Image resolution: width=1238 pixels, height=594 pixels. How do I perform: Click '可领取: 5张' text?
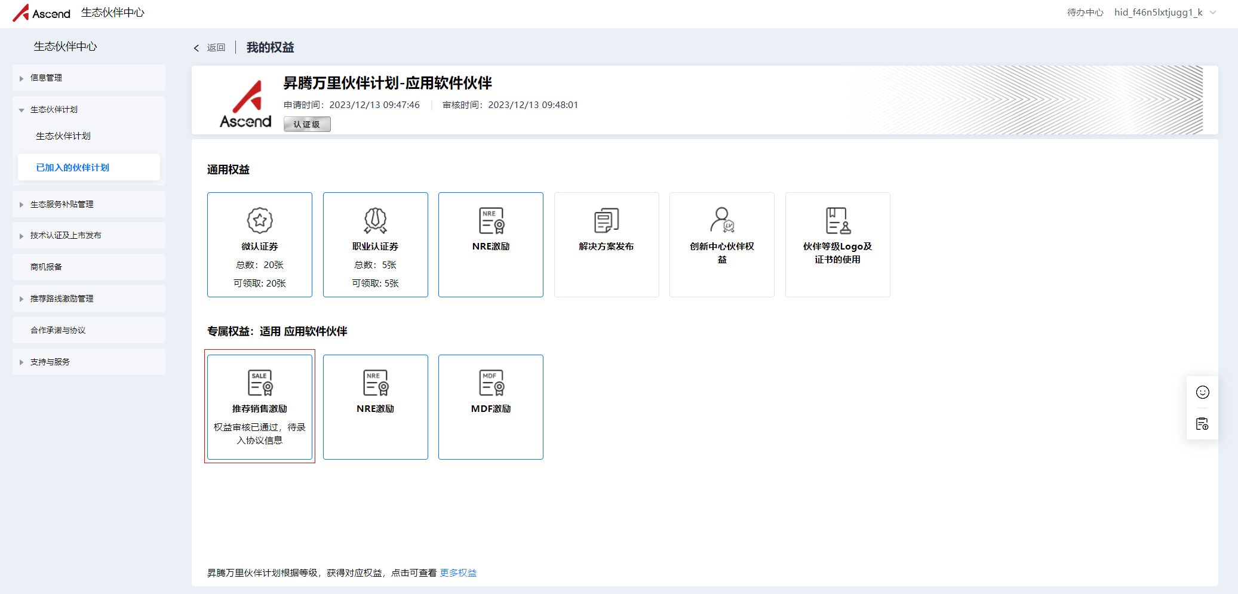click(376, 284)
